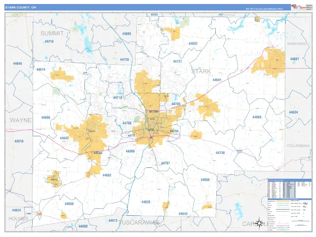
Task: Click the compass rose on the map
Action: [x=259, y=223]
